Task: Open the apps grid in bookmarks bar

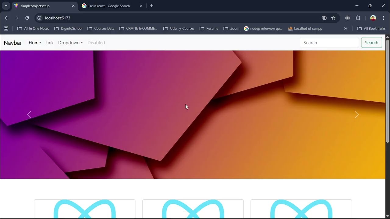Action: 6,28
